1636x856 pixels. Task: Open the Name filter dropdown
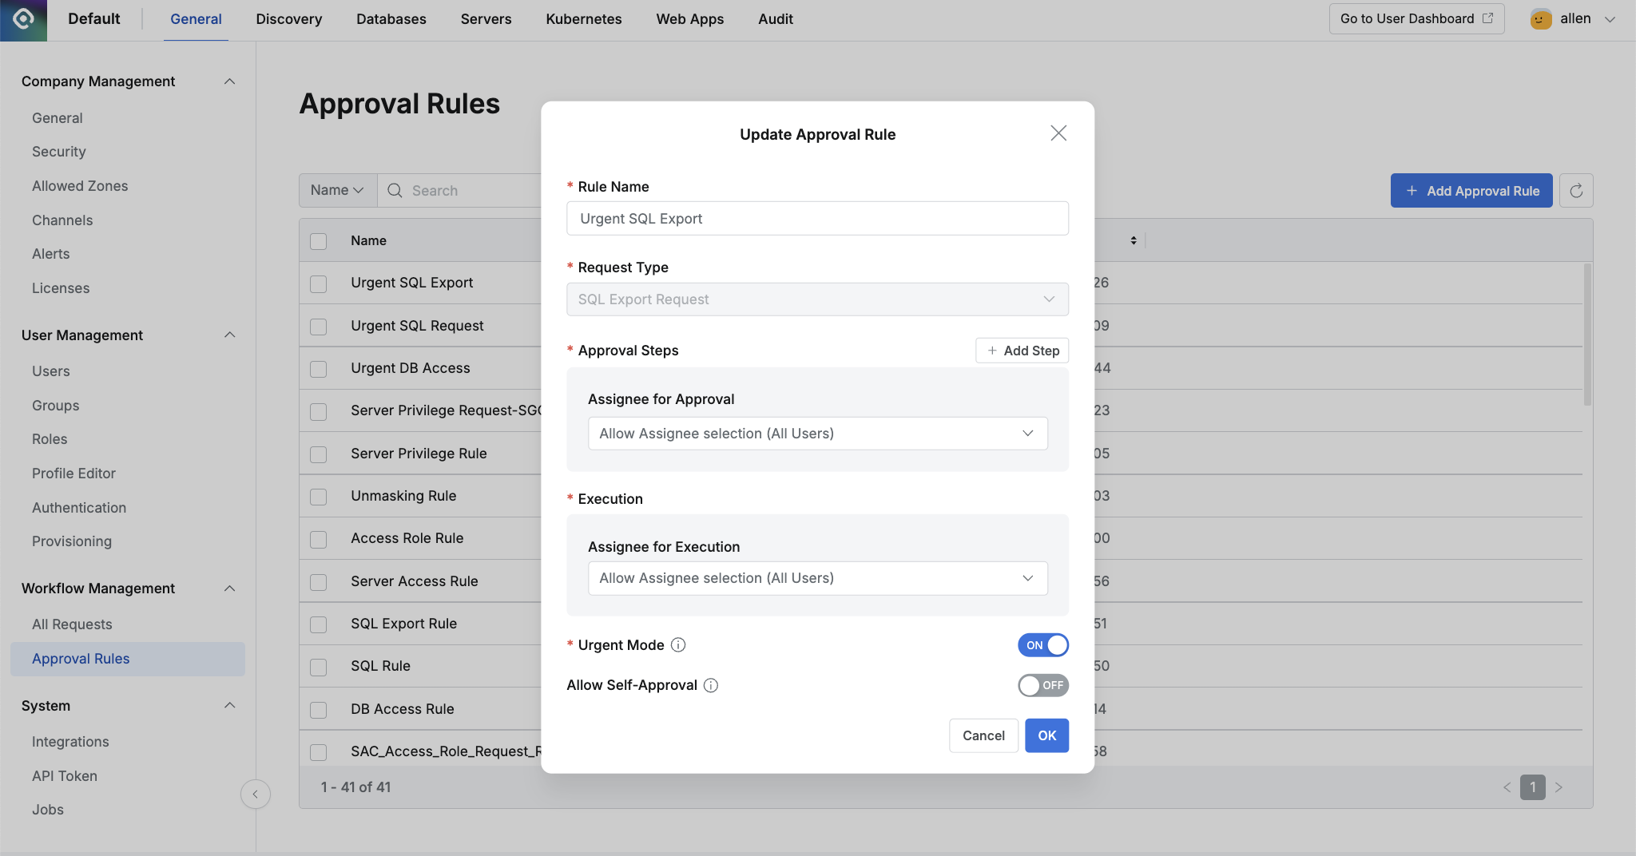pyautogui.click(x=336, y=190)
